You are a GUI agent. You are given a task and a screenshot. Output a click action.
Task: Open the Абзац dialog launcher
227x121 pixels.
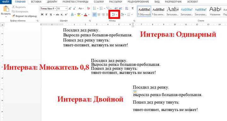(x=135, y=21)
